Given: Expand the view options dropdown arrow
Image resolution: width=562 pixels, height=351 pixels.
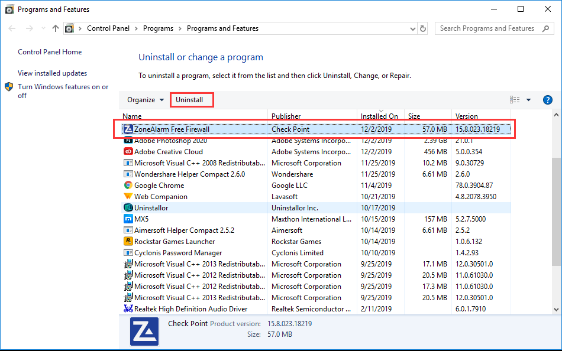Looking at the screenshot, I should (x=528, y=100).
